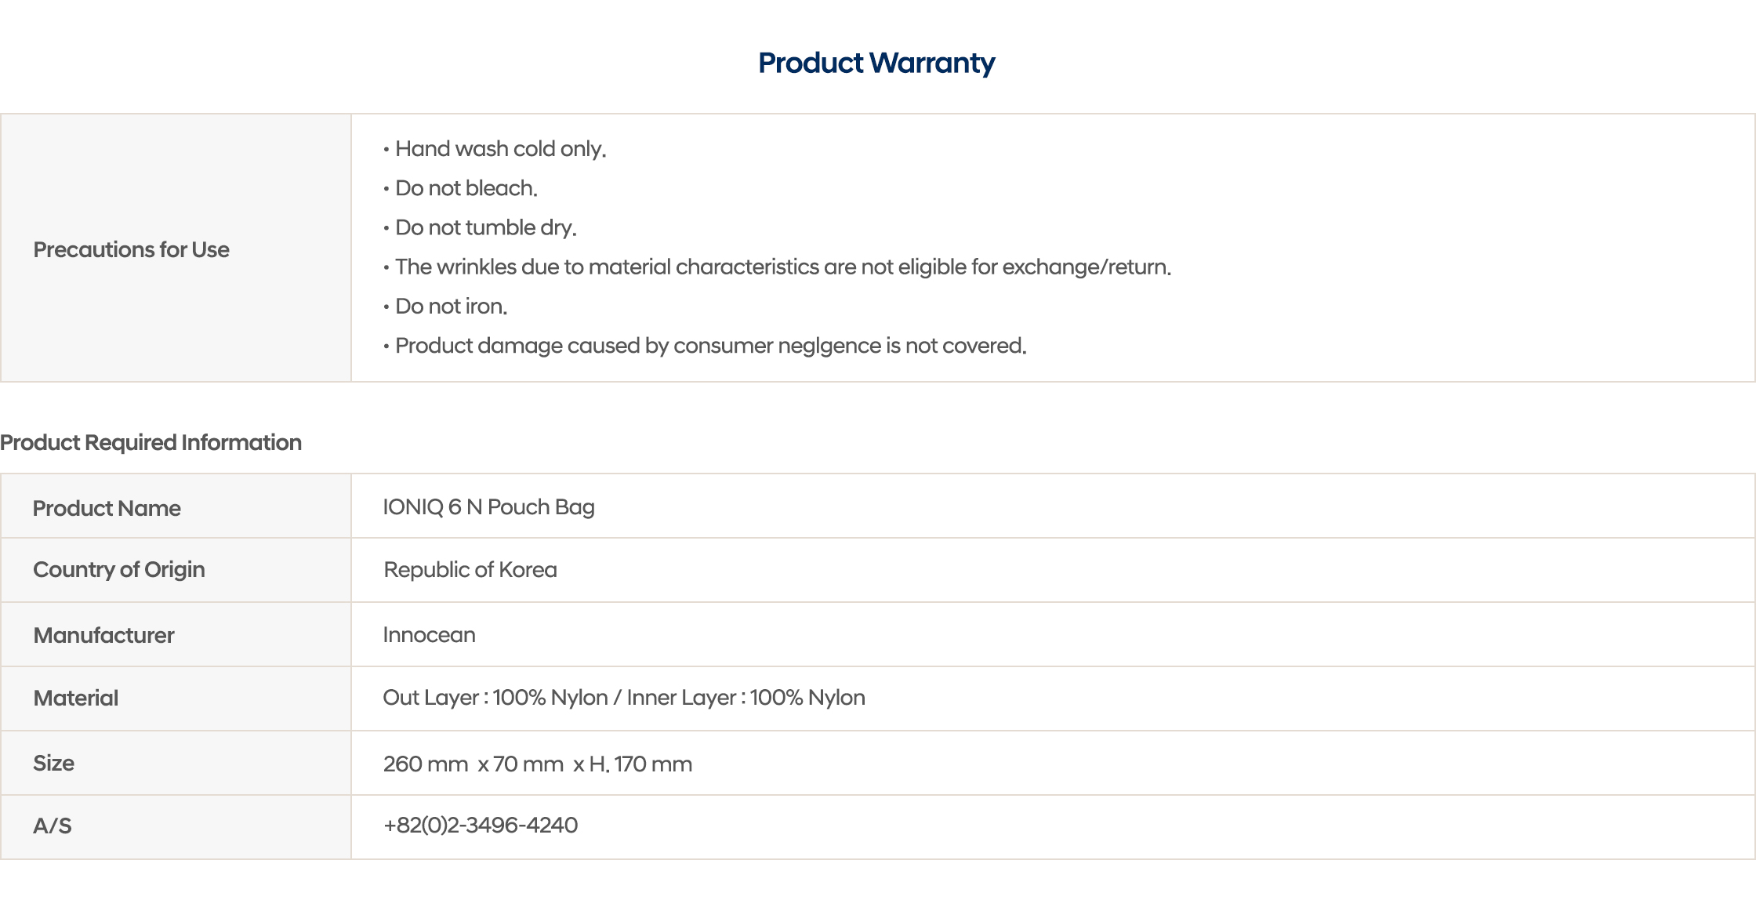Image resolution: width=1756 pixels, height=900 pixels.
Task: Click the Country of Origin label
Action: (x=118, y=569)
